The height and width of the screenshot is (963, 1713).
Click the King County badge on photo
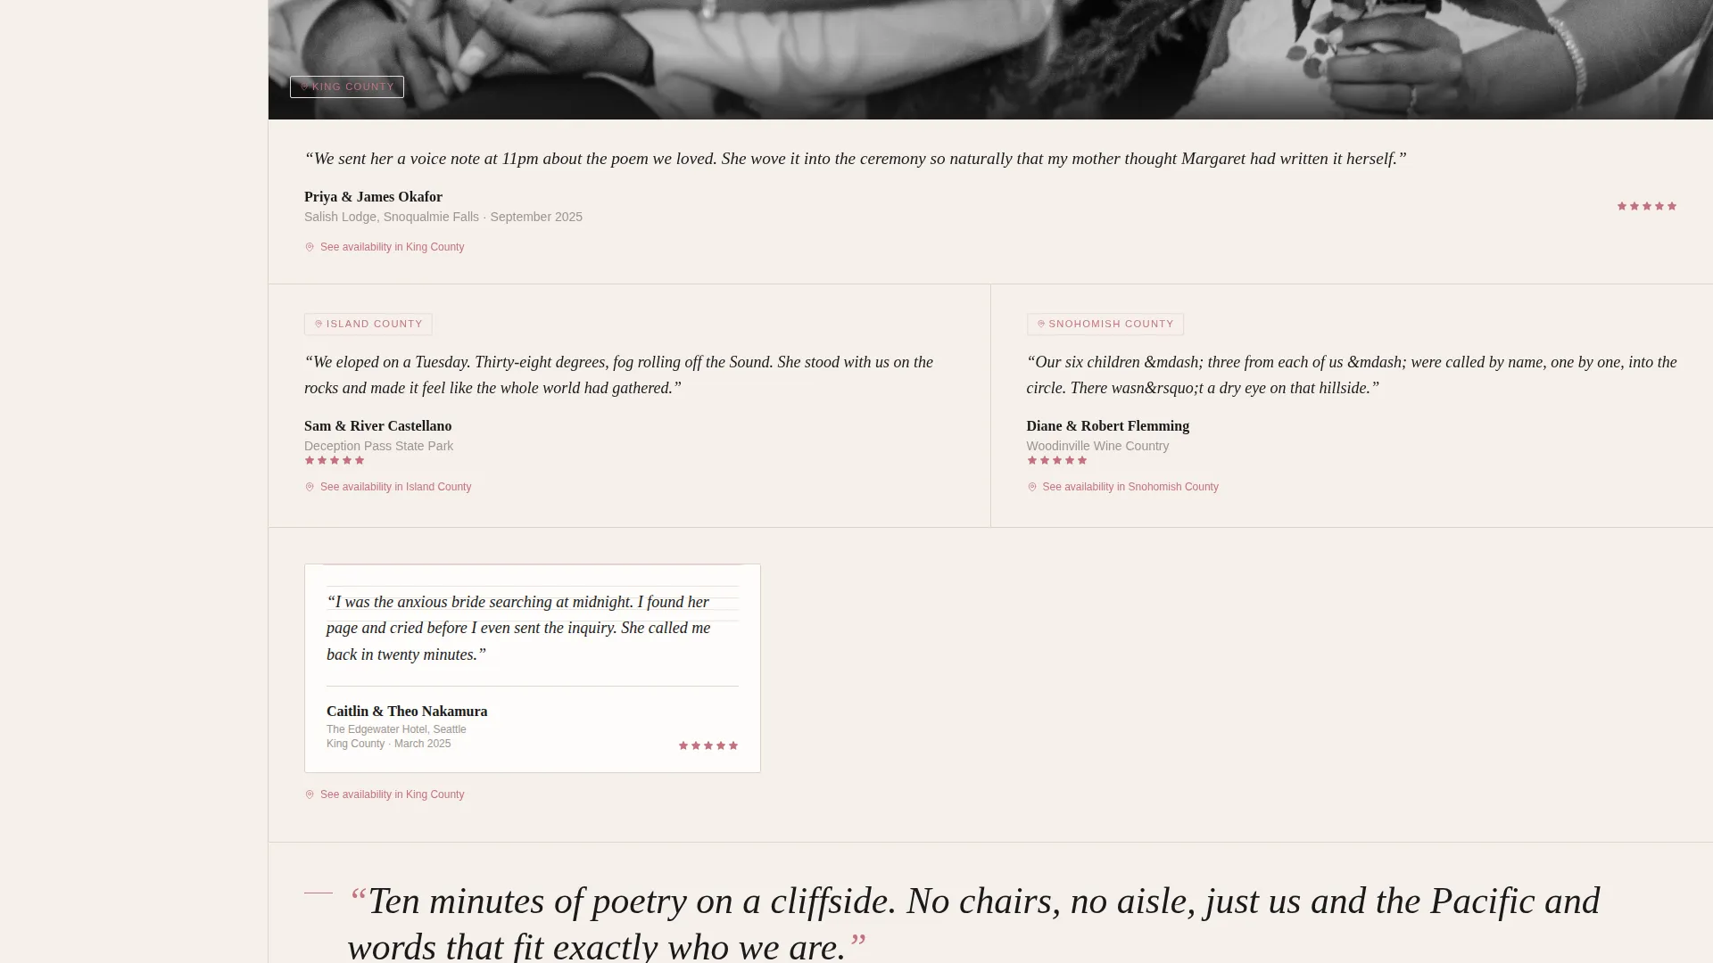(347, 86)
